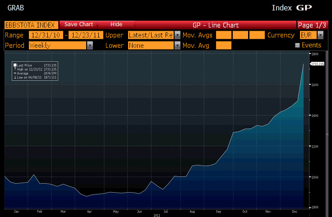
Task: Click the Average marker icon in legend
Action: click(15, 74)
